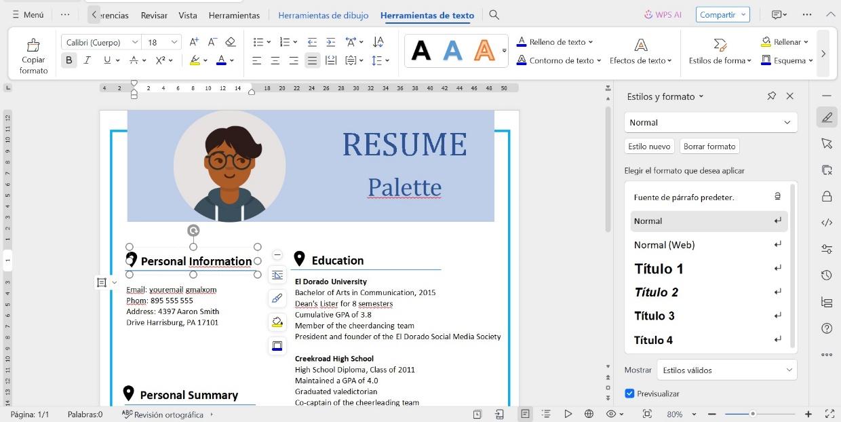841x422 pixels.
Task: Click the Estilo nuevo button
Action: [x=648, y=146]
